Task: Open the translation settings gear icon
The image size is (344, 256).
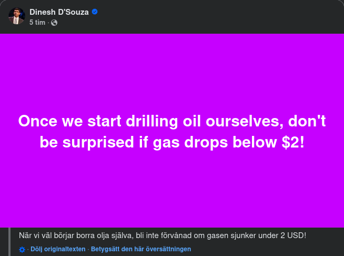Action: coord(22,249)
